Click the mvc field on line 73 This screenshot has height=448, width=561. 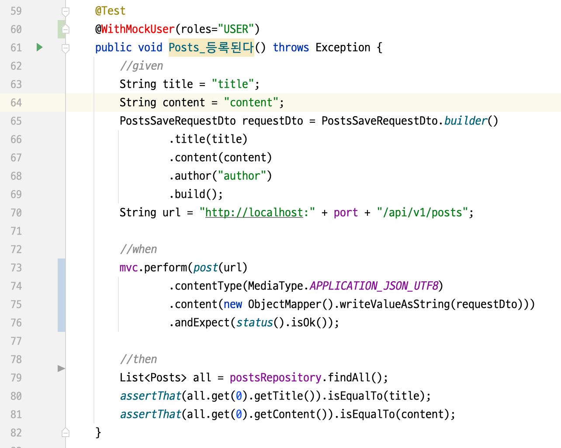coord(129,268)
